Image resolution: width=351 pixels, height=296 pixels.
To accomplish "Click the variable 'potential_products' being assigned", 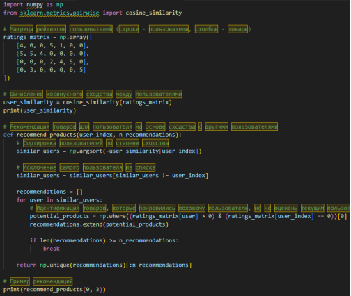I will pos(59,216).
